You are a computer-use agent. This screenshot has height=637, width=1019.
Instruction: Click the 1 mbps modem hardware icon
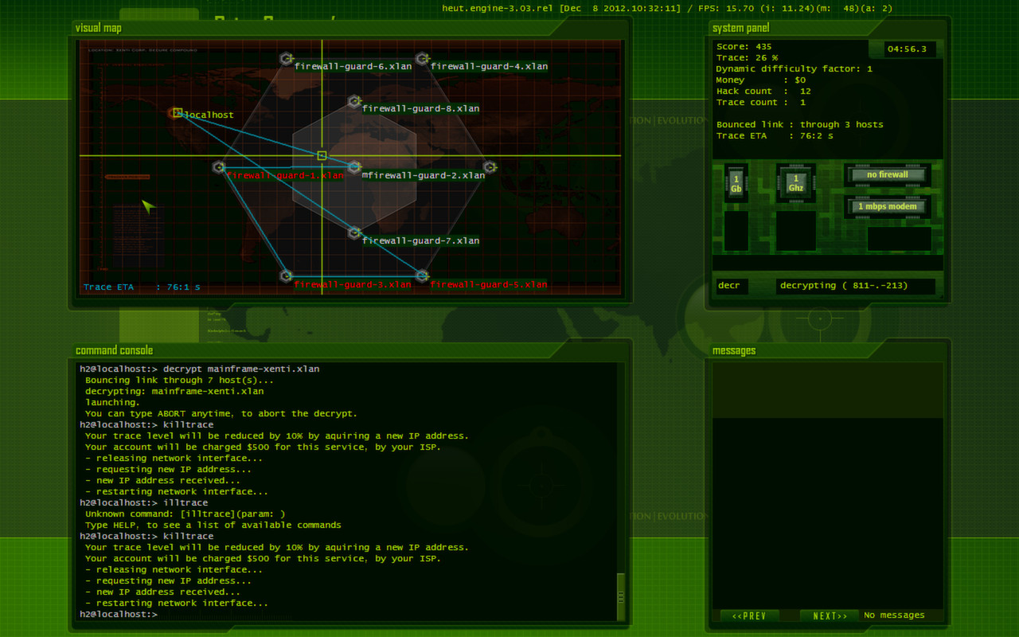(887, 206)
